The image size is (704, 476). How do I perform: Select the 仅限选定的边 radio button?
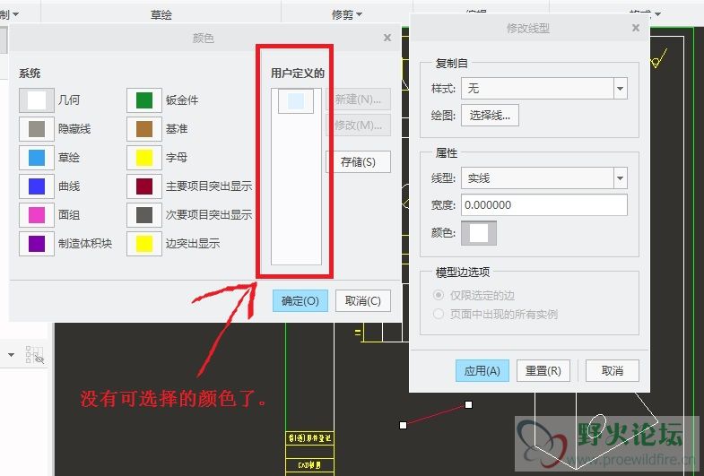pos(439,295)
